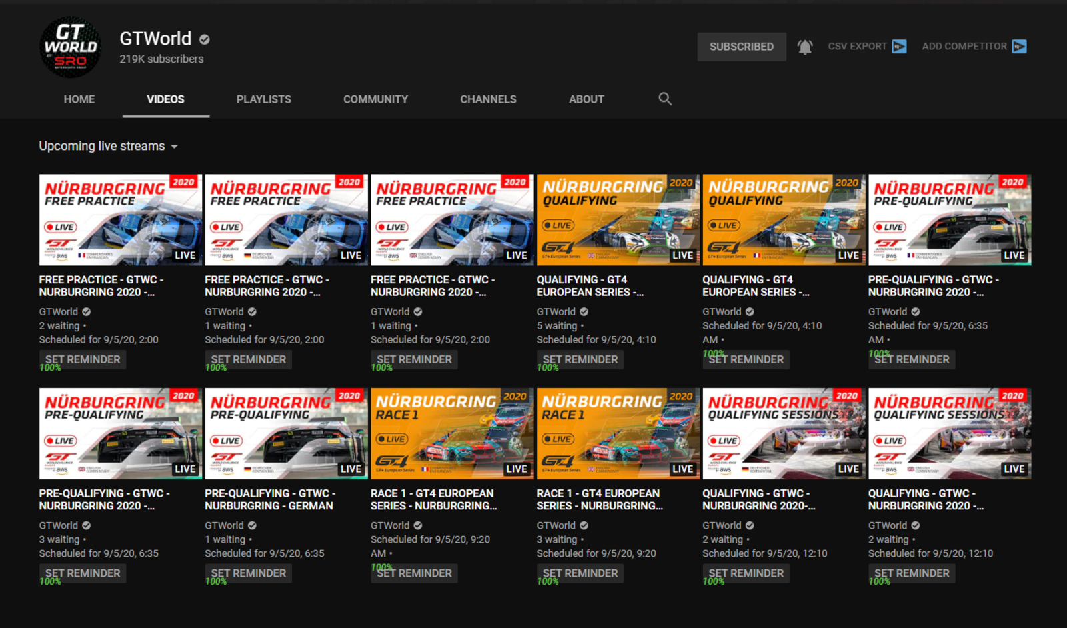Set reminder for Pre-Qualifying GERMAN stream

pos(249,573)
